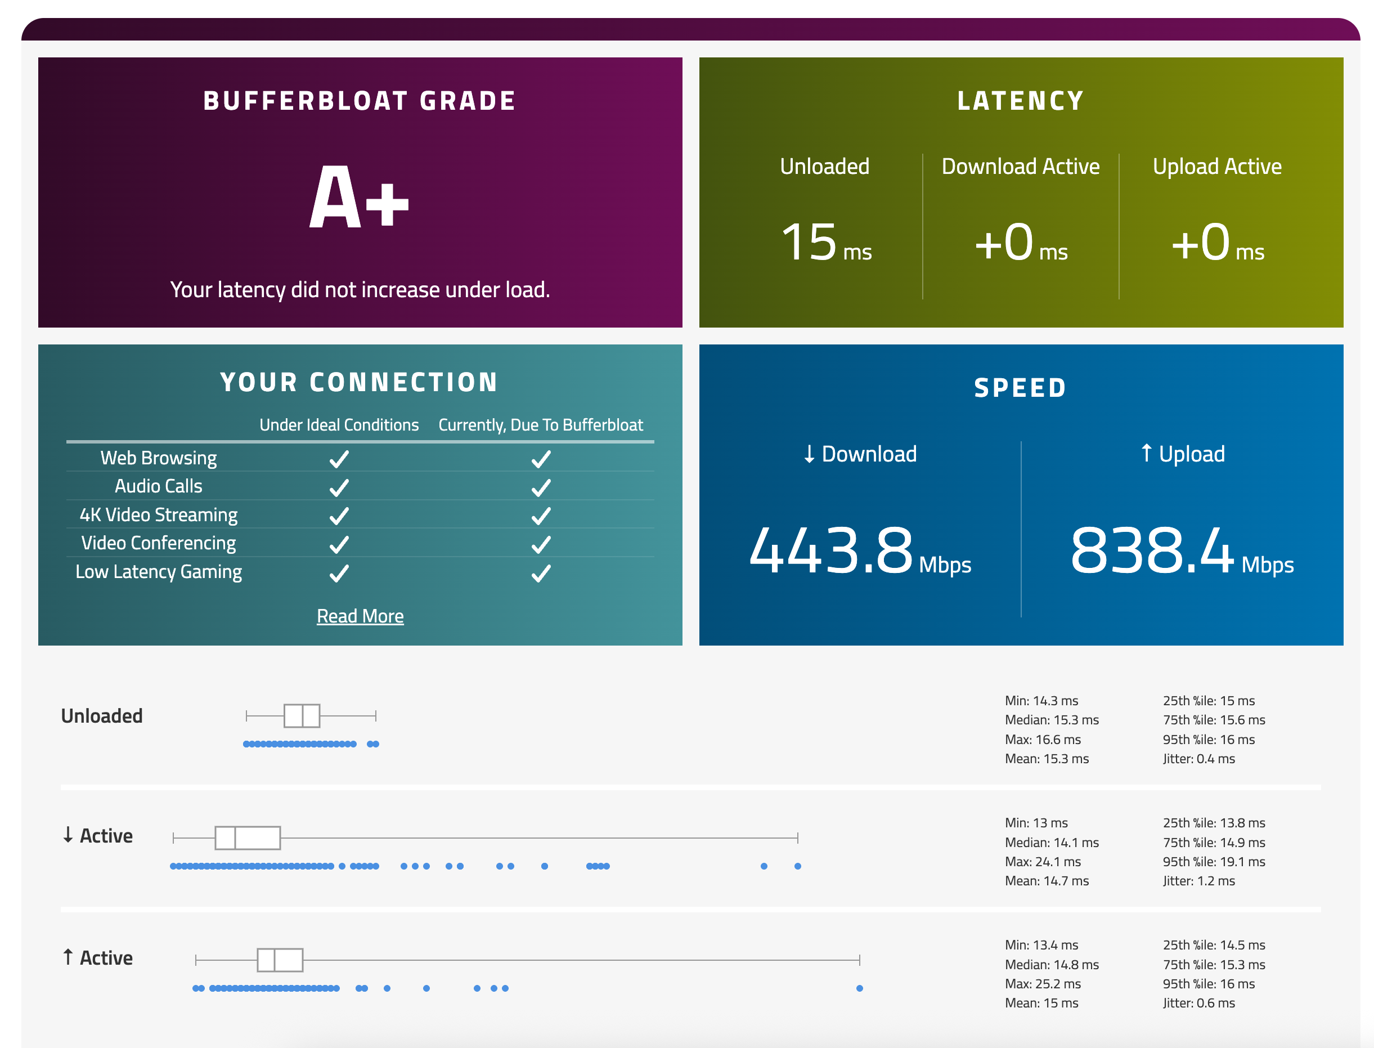Click the Under Ideal Conditions column header
The image size is (1374, 1048).
(339, 425)
